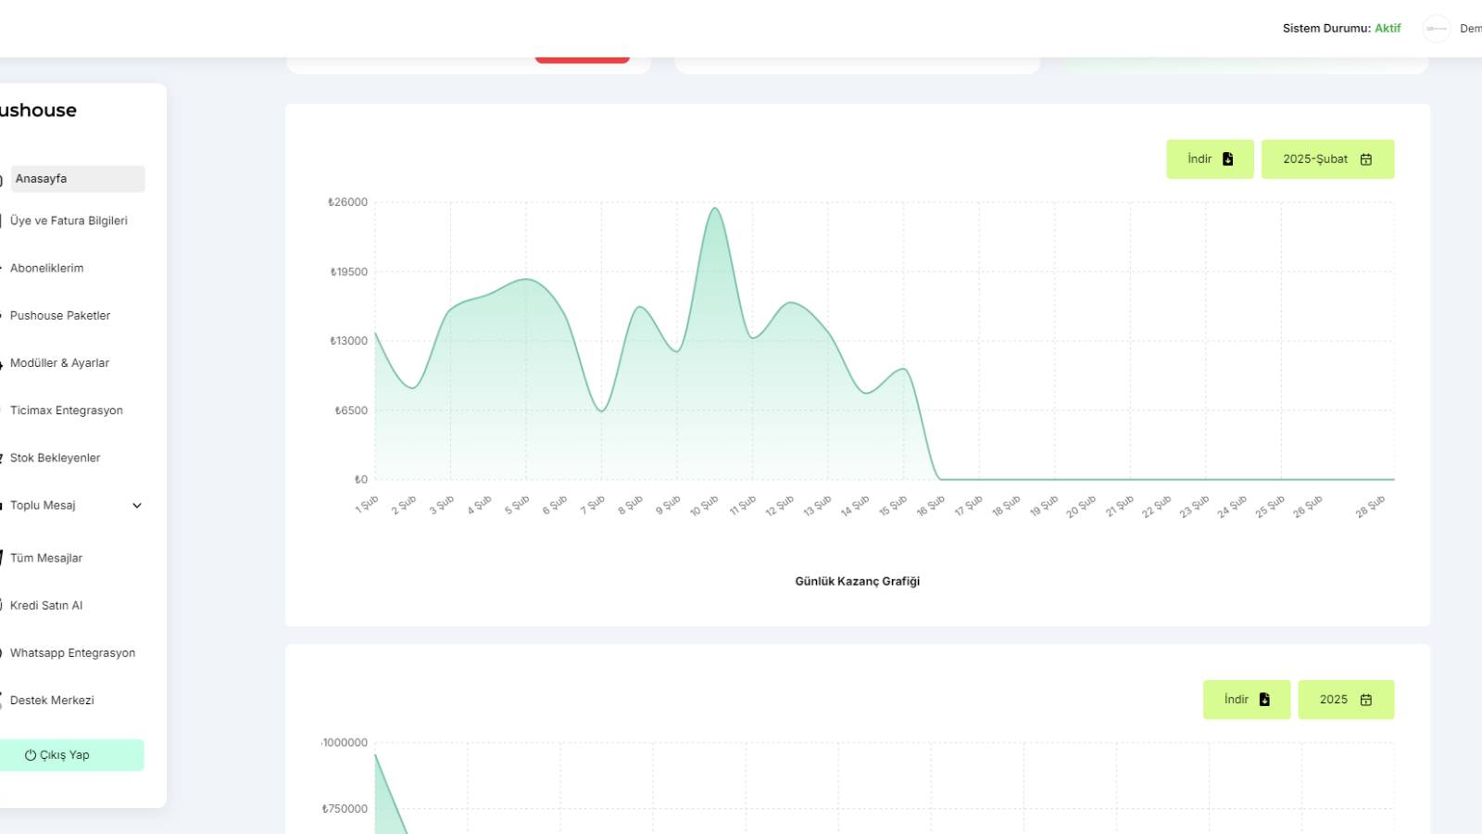Viewport: 1482px width, 834px height.
Task: Open Modüller & Ayarlar
Action: point(59,362)
